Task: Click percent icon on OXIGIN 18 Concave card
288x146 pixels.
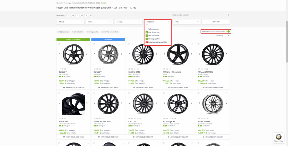Action: [x=192, y=44]
